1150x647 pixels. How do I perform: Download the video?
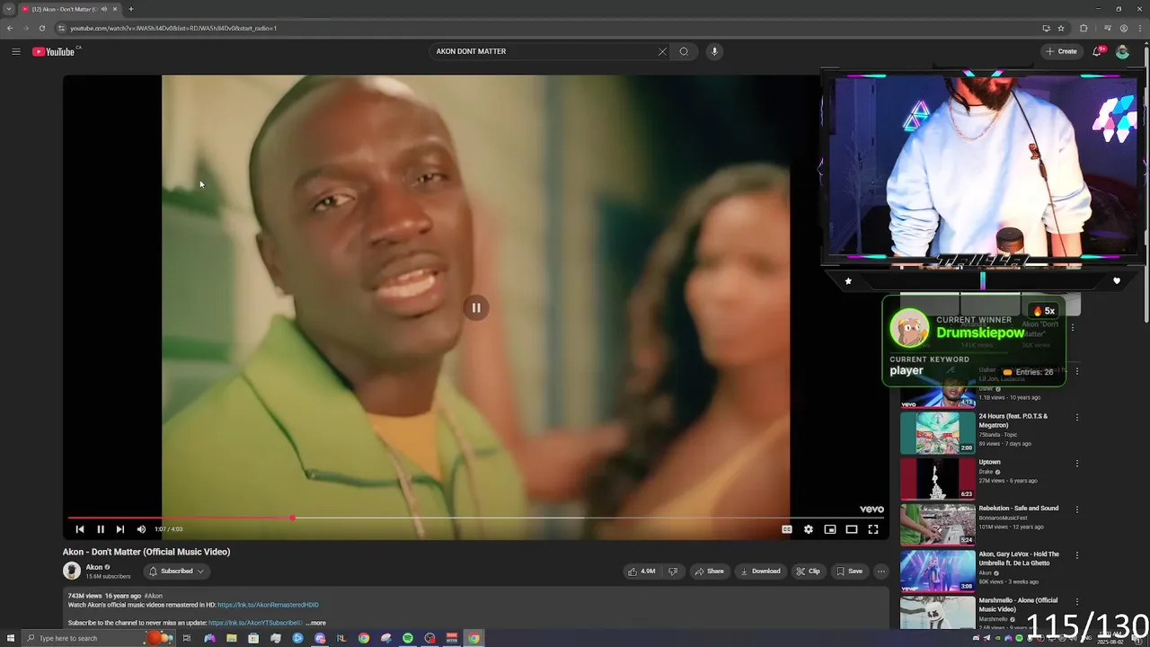pos(760,571)
